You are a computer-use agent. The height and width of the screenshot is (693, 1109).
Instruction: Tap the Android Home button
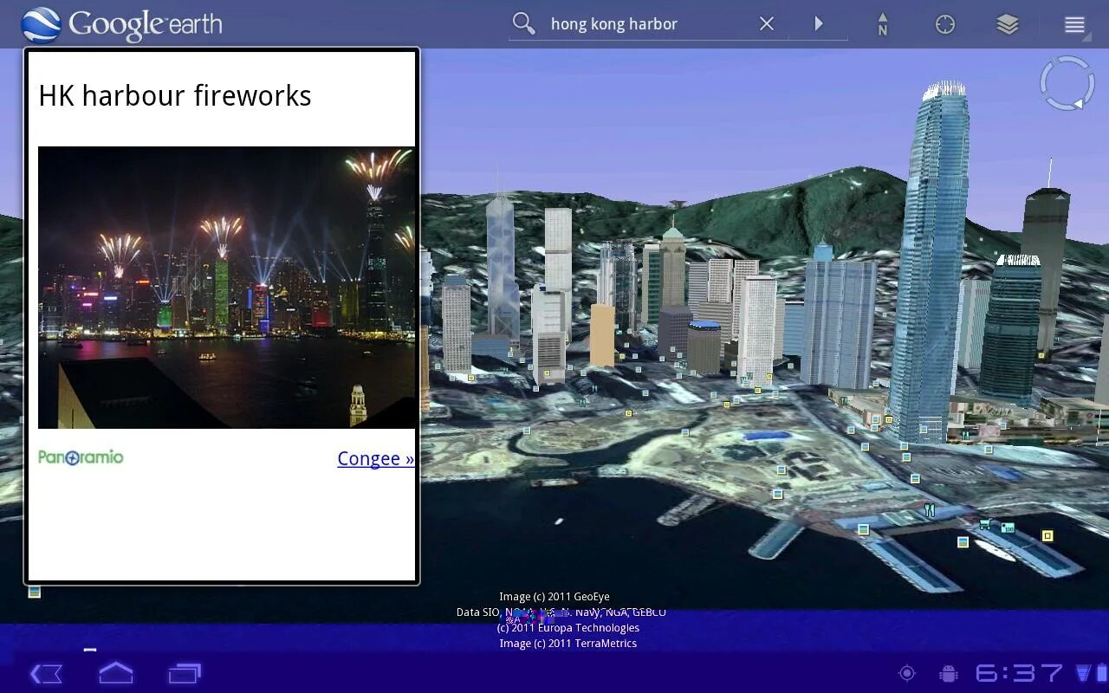(x=116, y=673)
